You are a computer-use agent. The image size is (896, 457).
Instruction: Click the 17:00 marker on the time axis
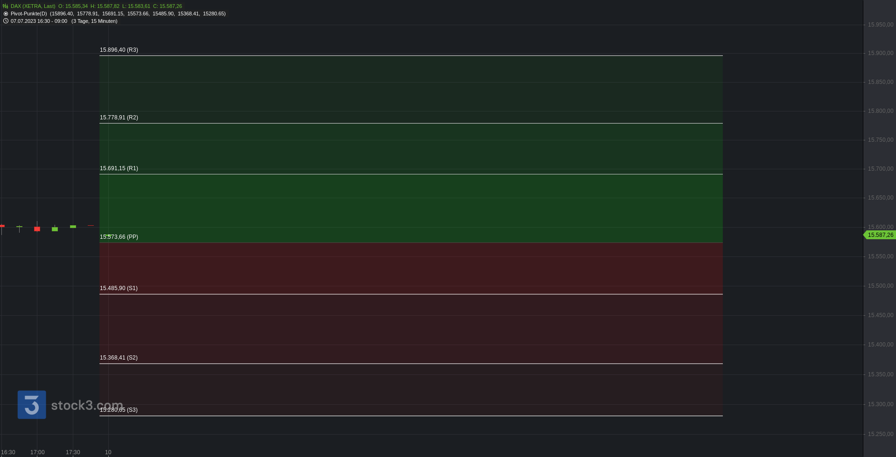coord(37,452)
